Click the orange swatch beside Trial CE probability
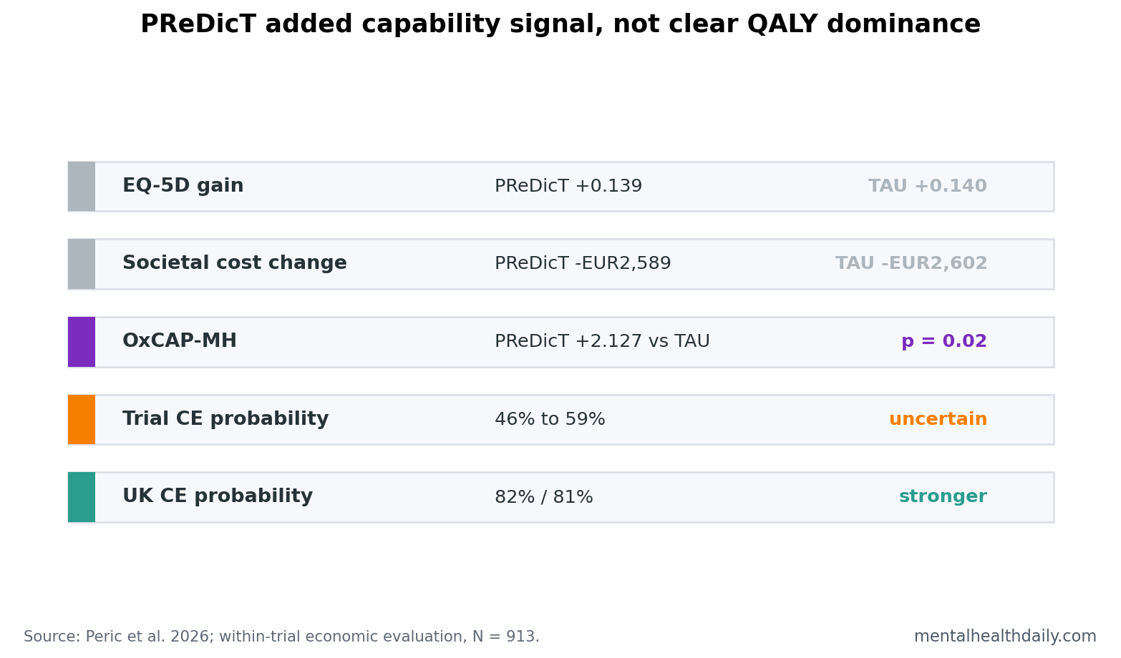 (x=82, y=420)
